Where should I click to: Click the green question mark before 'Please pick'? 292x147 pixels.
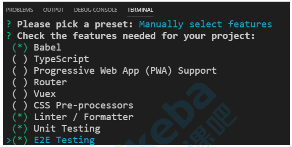pyautogui.click(x=9, y=24)
